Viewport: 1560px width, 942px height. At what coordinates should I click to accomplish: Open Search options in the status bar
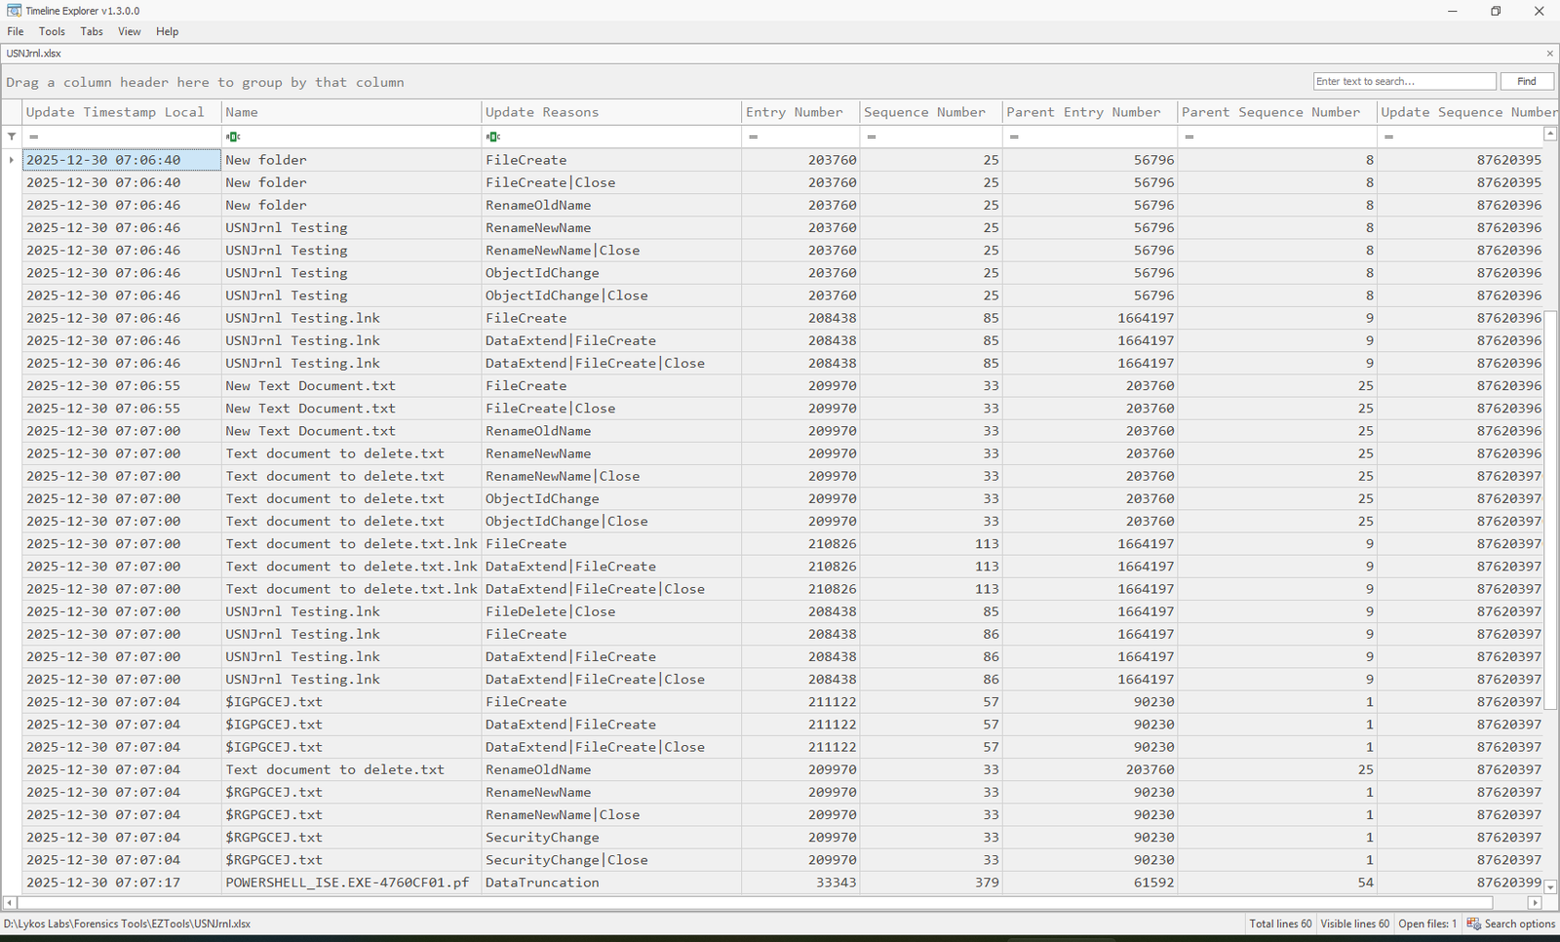[x=1511, y=923]
